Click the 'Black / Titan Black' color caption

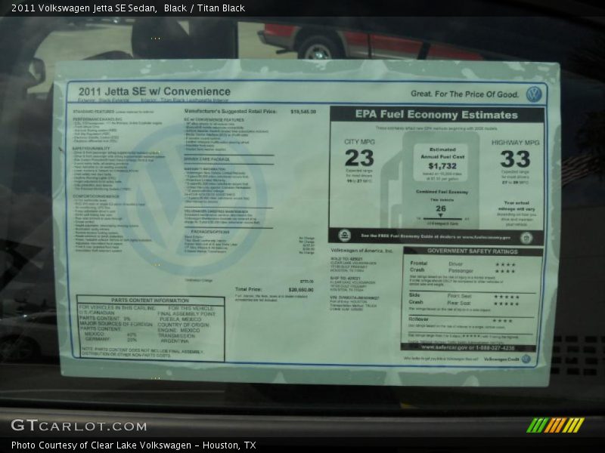point(204,8)
